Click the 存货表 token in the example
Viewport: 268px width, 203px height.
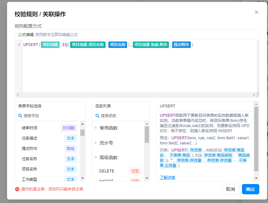click(x=196, y=150)
